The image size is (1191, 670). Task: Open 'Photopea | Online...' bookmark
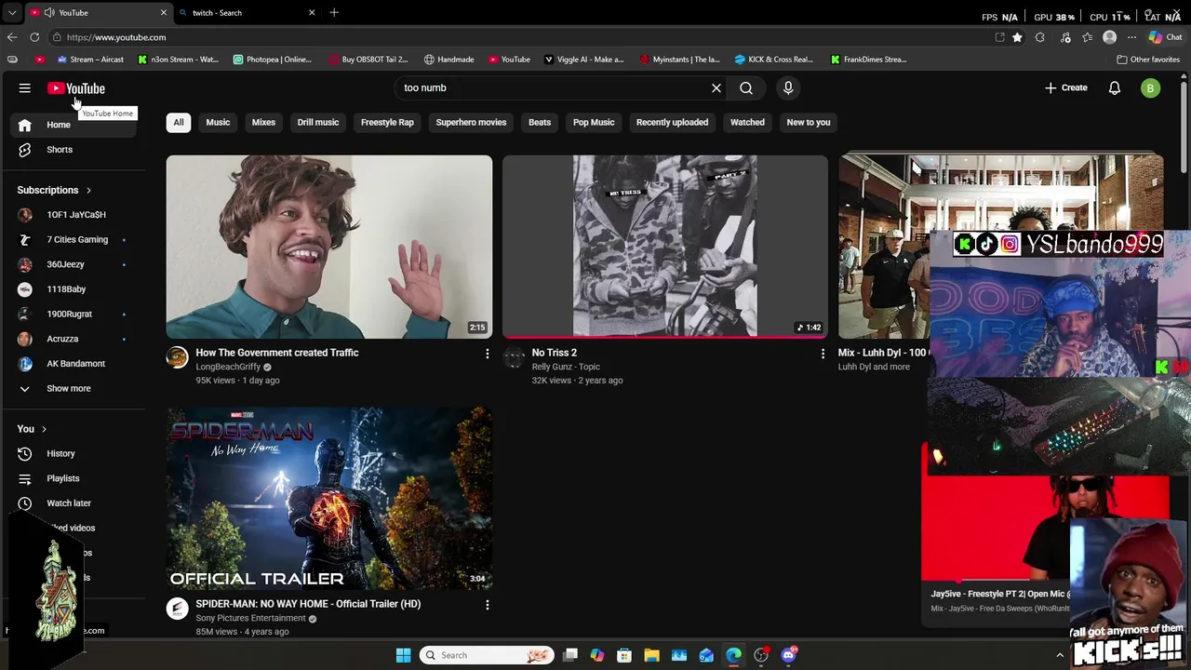(x=272, y=60)
